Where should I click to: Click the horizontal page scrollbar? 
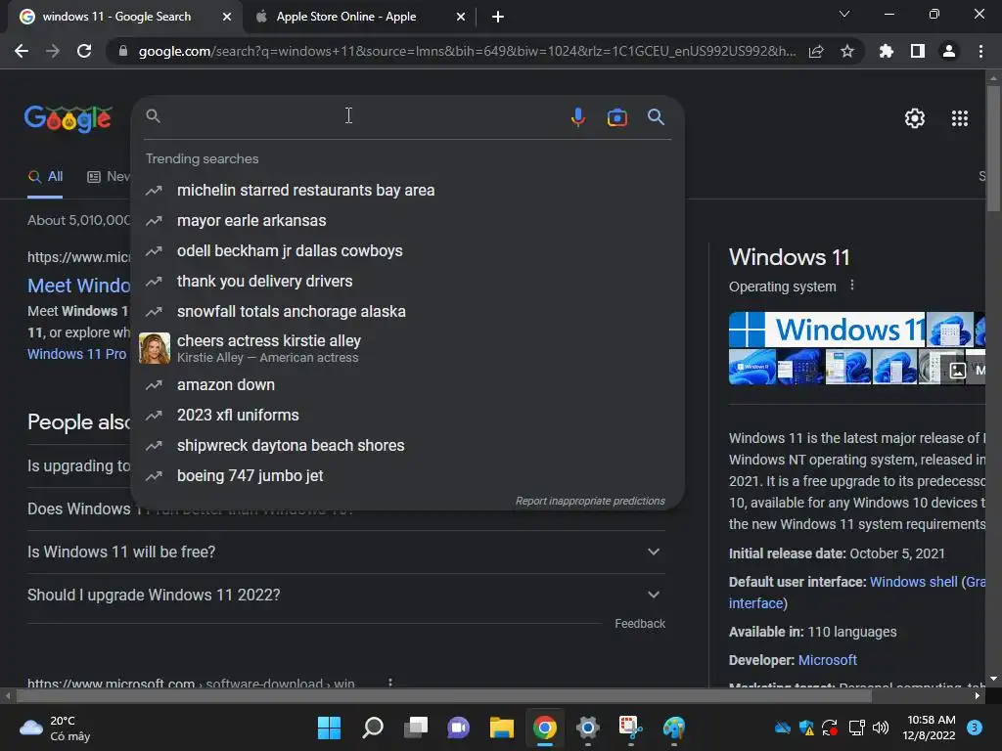tap(443, 696)
